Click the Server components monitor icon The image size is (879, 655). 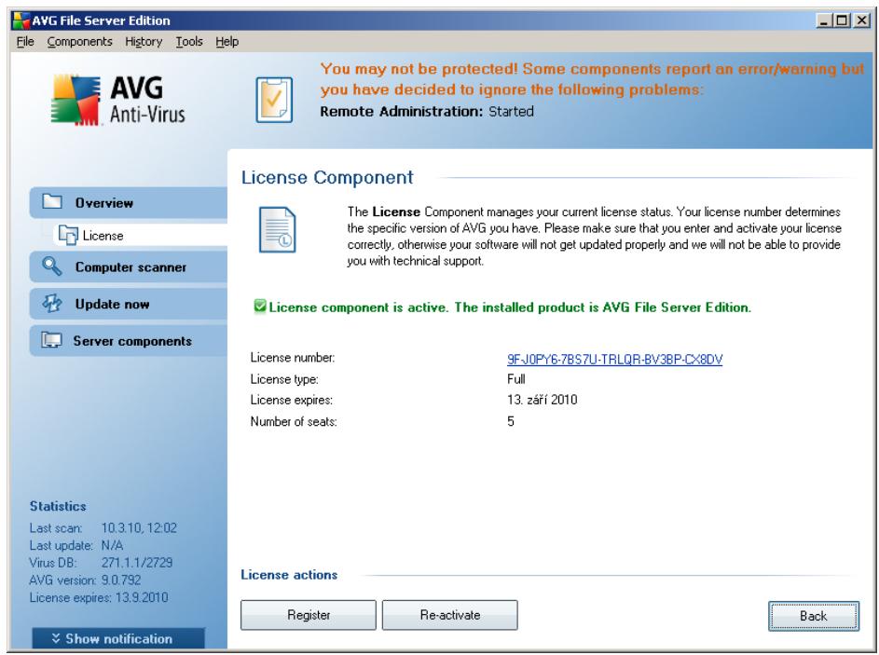point(51,340)
